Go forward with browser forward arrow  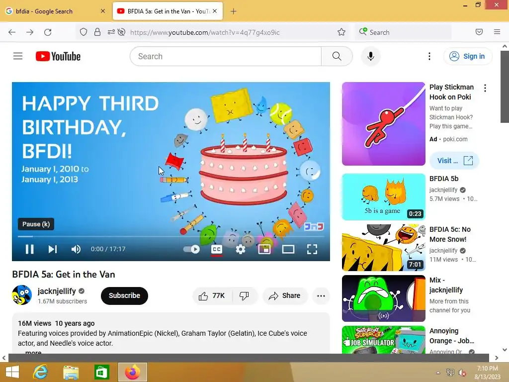30,32
